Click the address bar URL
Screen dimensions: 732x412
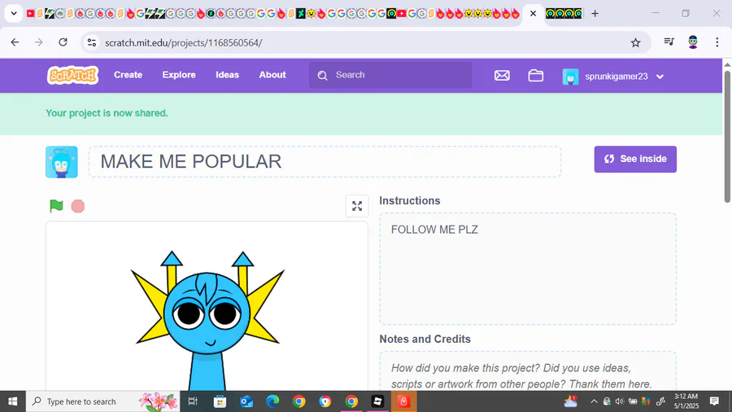click(x=184, y=43)
